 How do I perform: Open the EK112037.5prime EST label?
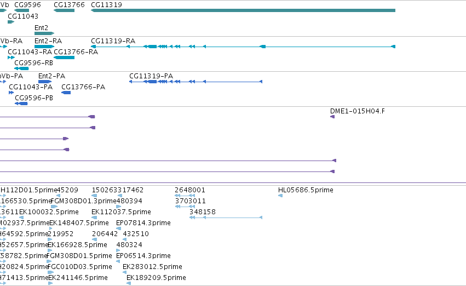pos(121,211)
